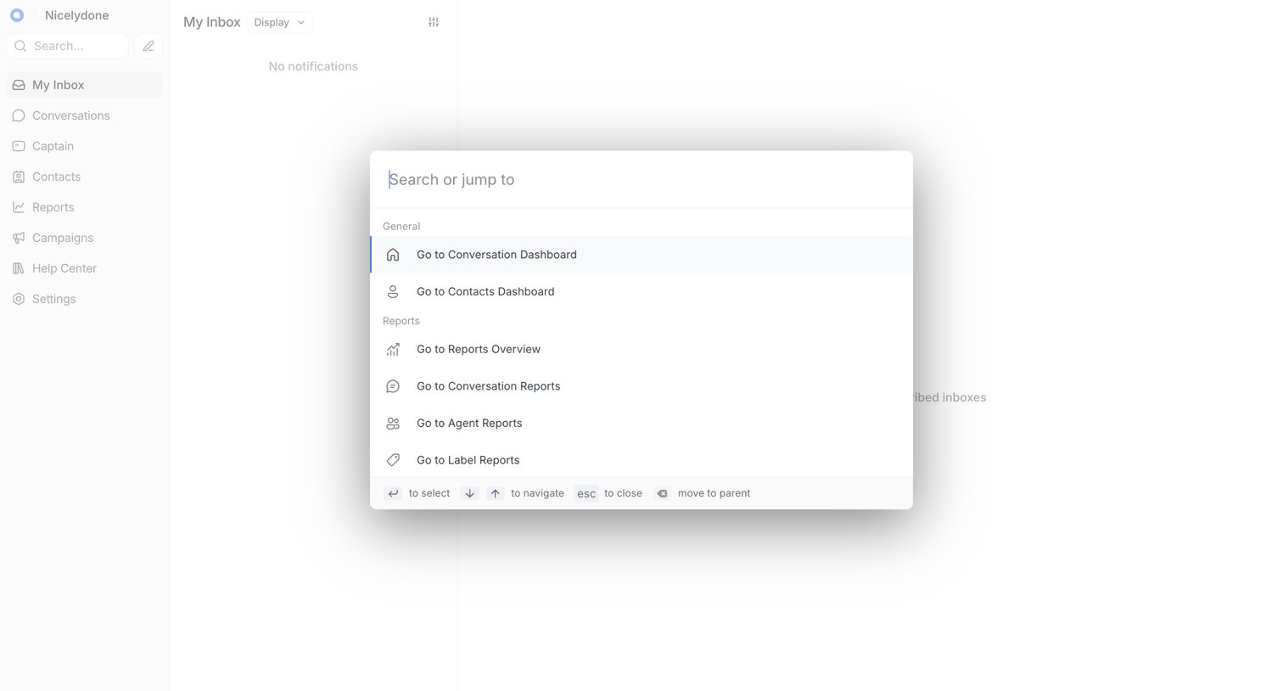Click the chart icon beside Reports Overview

click(393, 349)
